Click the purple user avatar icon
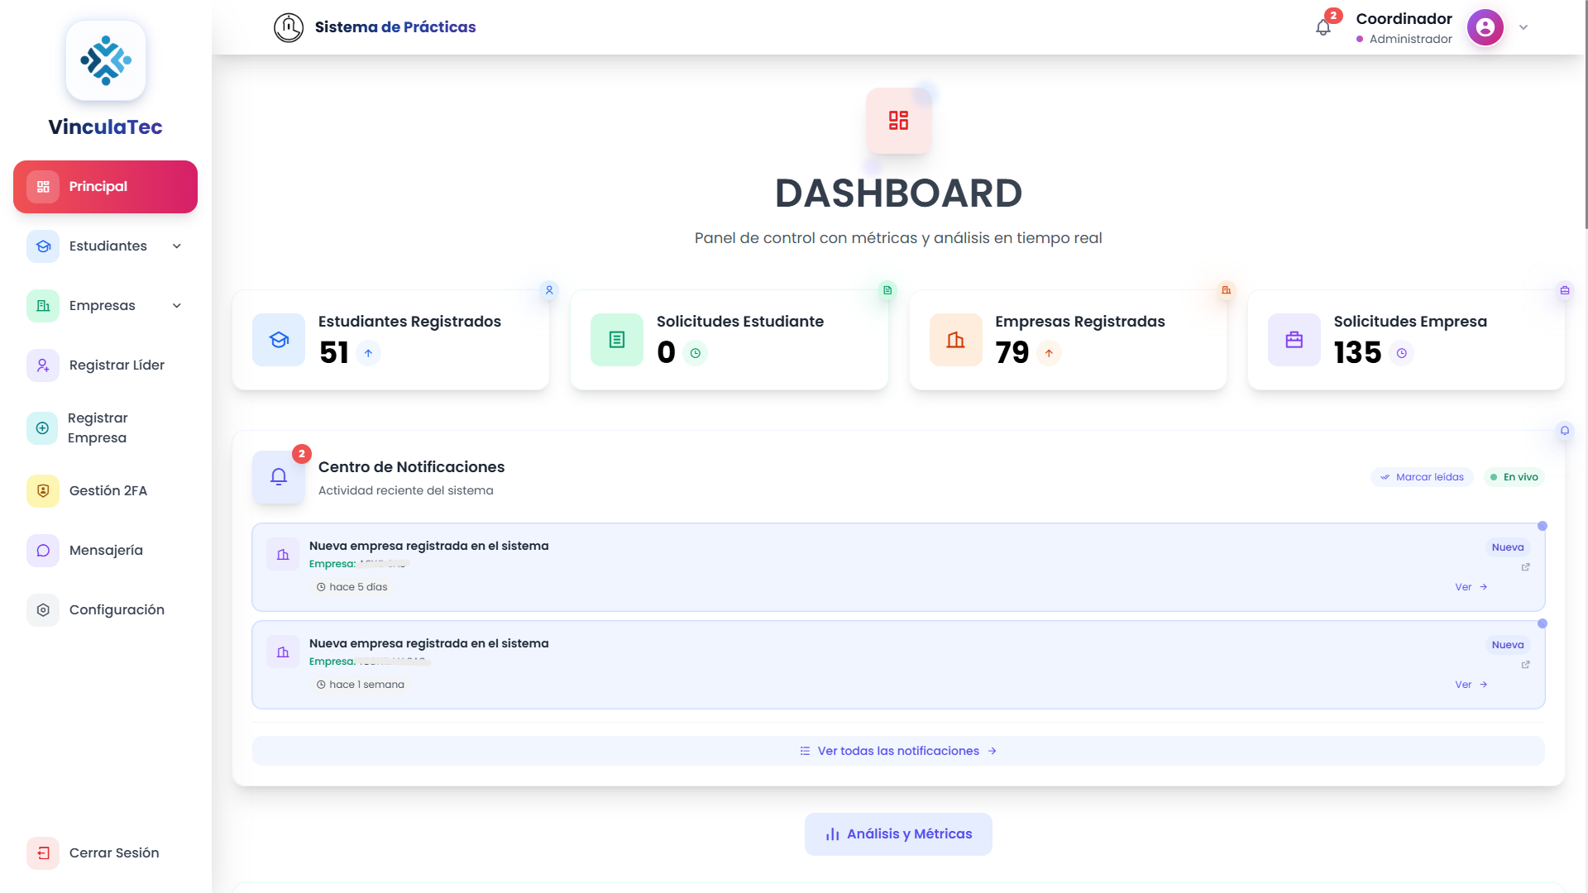The image size is (1588, 893). 1485,27
